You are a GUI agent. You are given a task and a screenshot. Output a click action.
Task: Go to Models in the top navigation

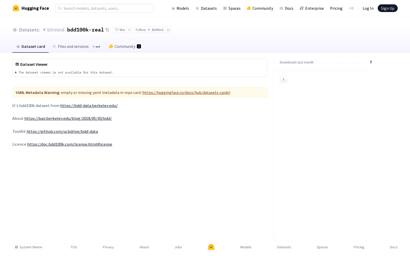click(180, 8)
